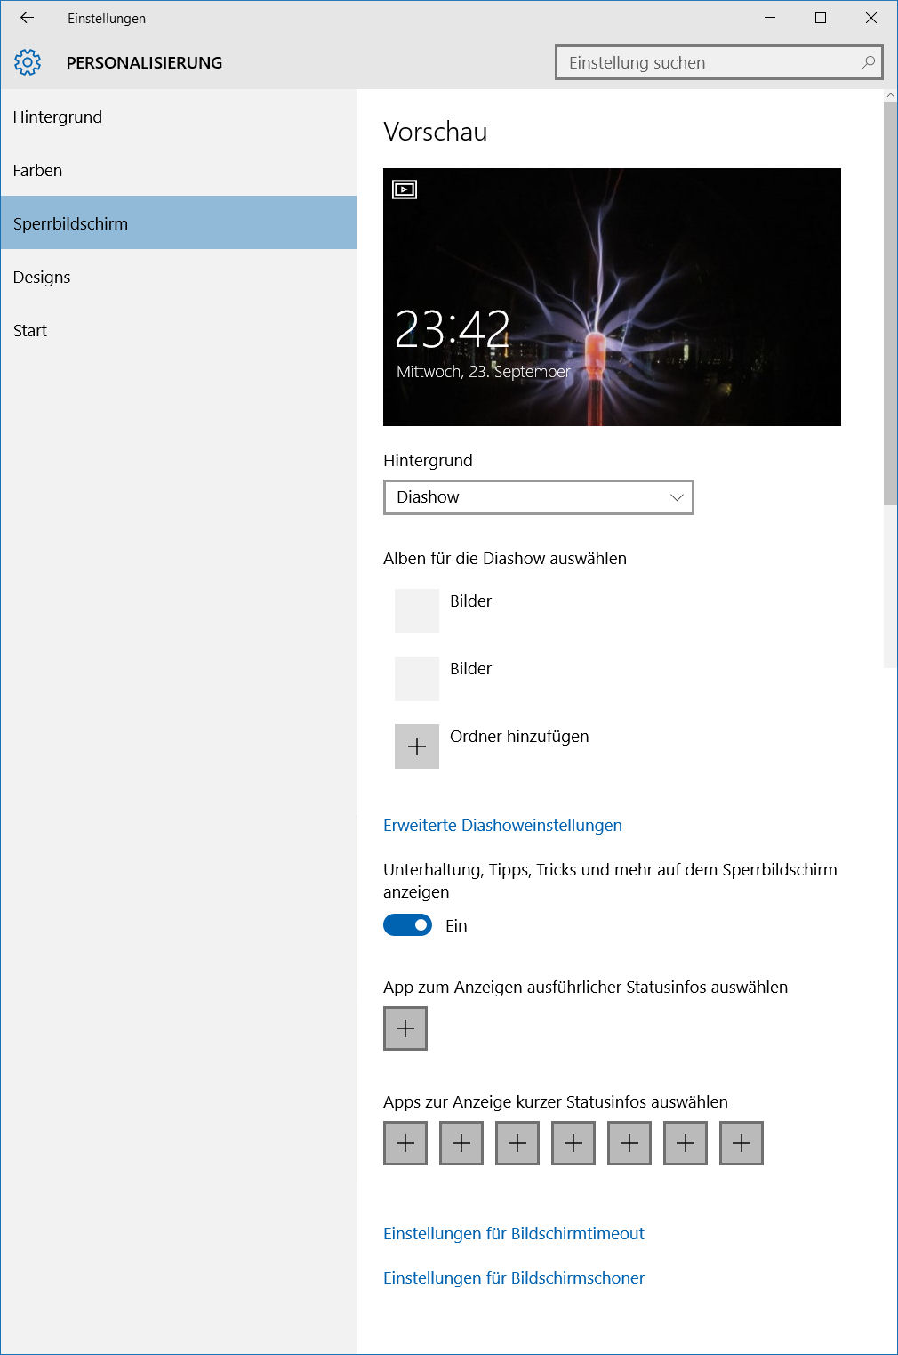Click the last short status app plus tile

coord(742,1143)
